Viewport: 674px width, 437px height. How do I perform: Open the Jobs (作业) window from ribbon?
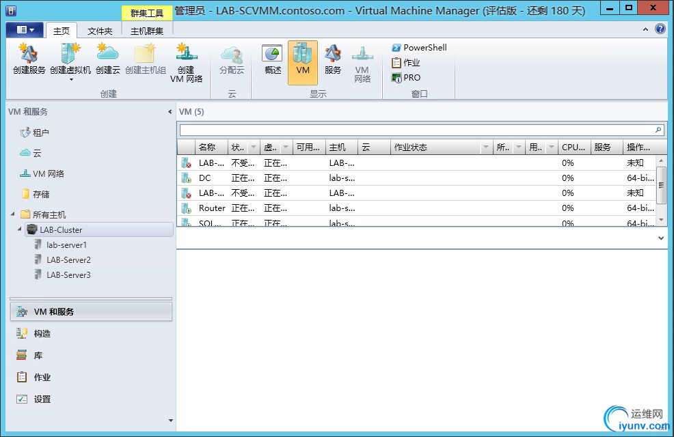[x=405, y=63]
